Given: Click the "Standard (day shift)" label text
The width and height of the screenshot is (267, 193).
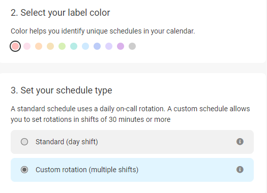Looking at the screenshot, I should point(67,142).
